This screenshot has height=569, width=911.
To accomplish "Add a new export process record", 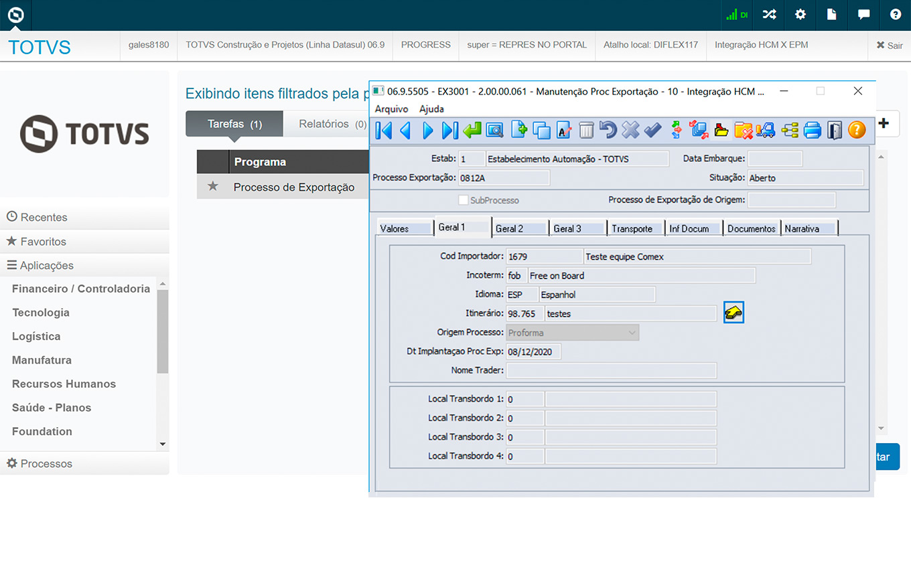I will 519,130.
